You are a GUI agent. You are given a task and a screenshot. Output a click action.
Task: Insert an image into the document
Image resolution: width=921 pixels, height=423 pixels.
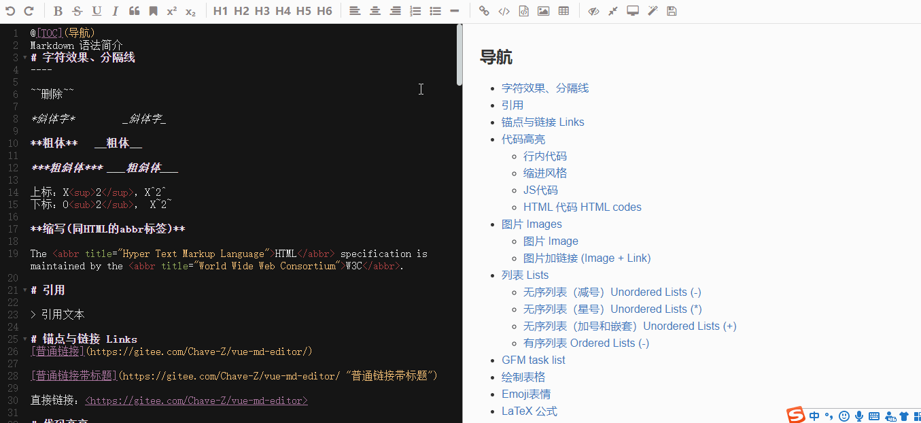tap(543, 10)
